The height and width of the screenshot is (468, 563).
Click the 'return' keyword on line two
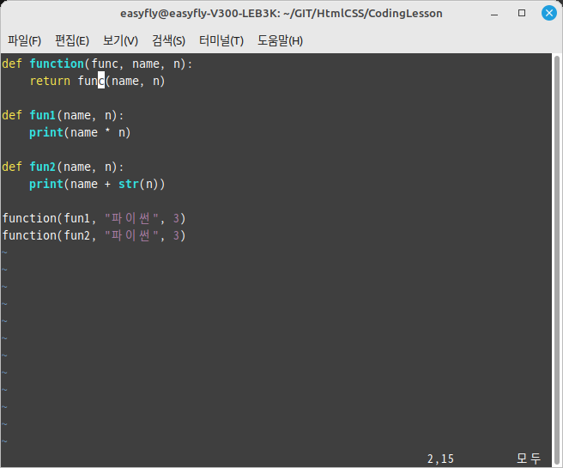tap(50, 82)
